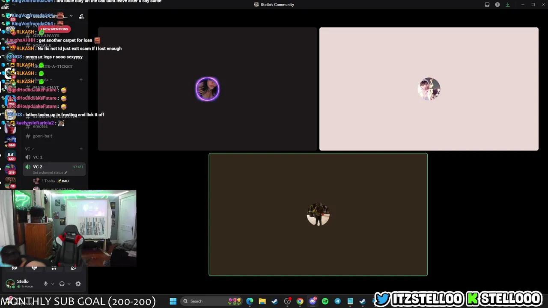Open server with 219 badge
Image resolution: width=548 pixels, height=308 pixels.
coord(11,169)
